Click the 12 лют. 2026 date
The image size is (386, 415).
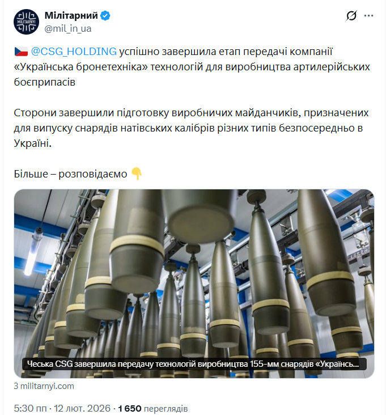pos(82,408)
